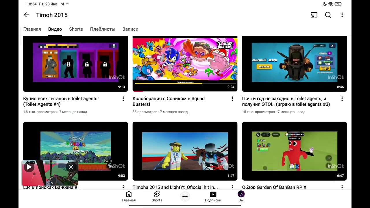Tap '15 тыс. просмотров · 7 месяцев назад' text
This screenshot has width=370, height=208.
[274, 112]
